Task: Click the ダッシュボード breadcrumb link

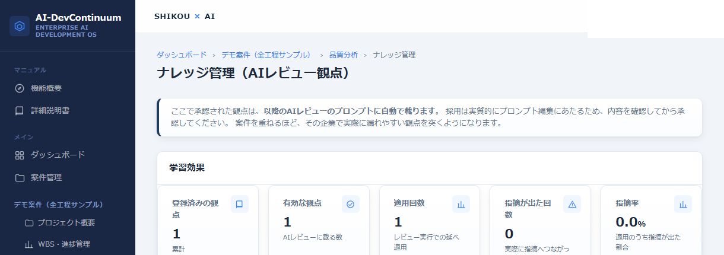Action: click(x=182, y=55)
